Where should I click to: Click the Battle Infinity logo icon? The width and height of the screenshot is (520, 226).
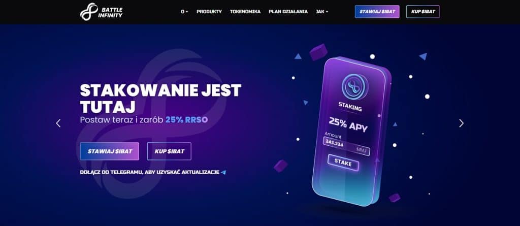point(89,12)
